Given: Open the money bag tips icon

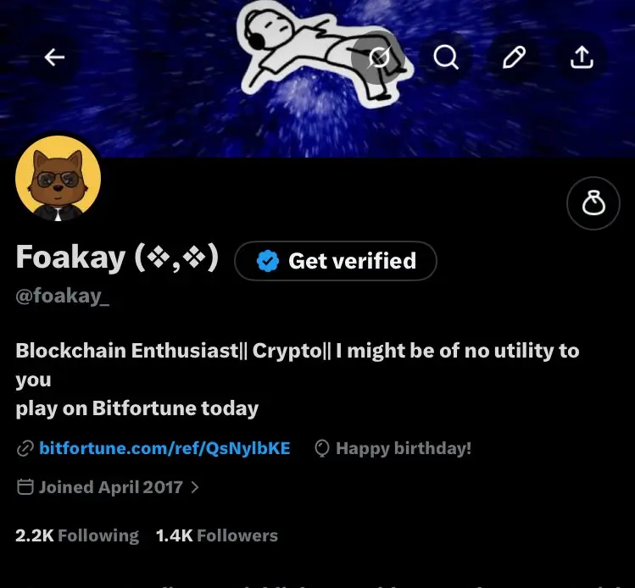Looking at the screenshot, I should 593,203.
